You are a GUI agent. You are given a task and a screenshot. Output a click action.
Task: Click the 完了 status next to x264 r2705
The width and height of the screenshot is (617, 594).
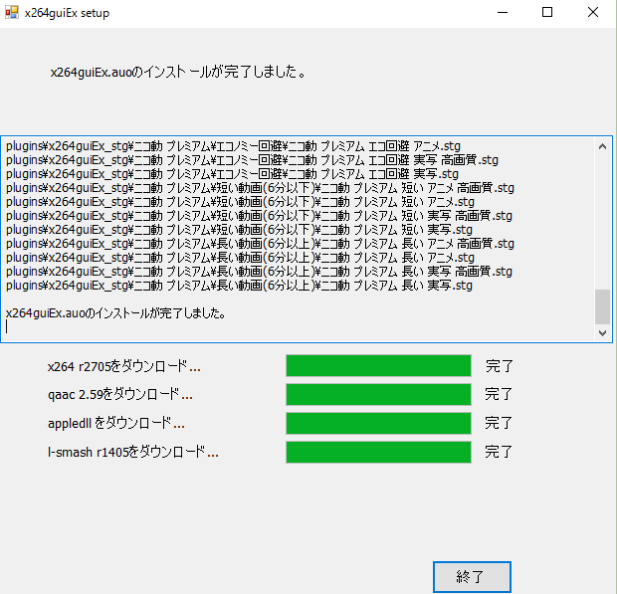pos(499,366)
